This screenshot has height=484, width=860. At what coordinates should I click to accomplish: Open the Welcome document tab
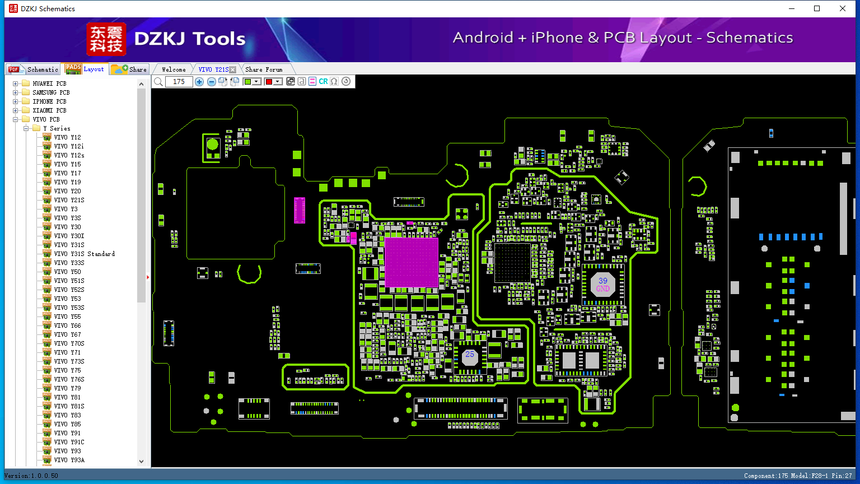point(174,69)
